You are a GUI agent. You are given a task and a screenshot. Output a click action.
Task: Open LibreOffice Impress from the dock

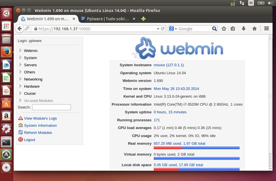pyautogui.click(x=6, y=91)
